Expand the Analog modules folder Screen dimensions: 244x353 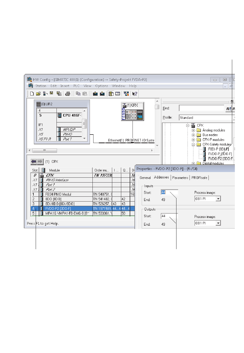(x=193, y=130)
